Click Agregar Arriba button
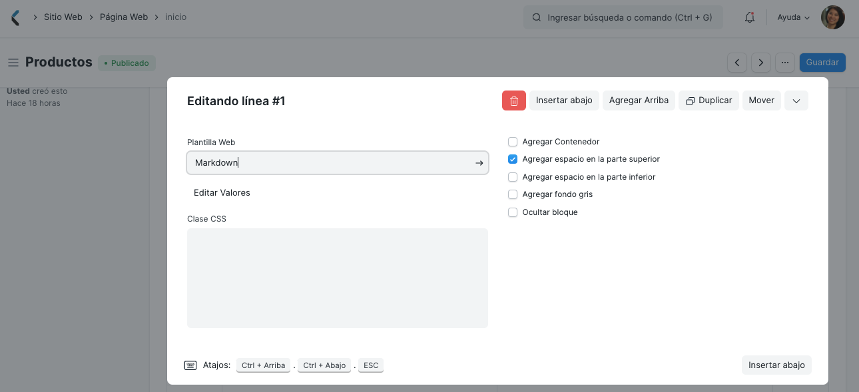859x392 pixels. tap(639, 100)
